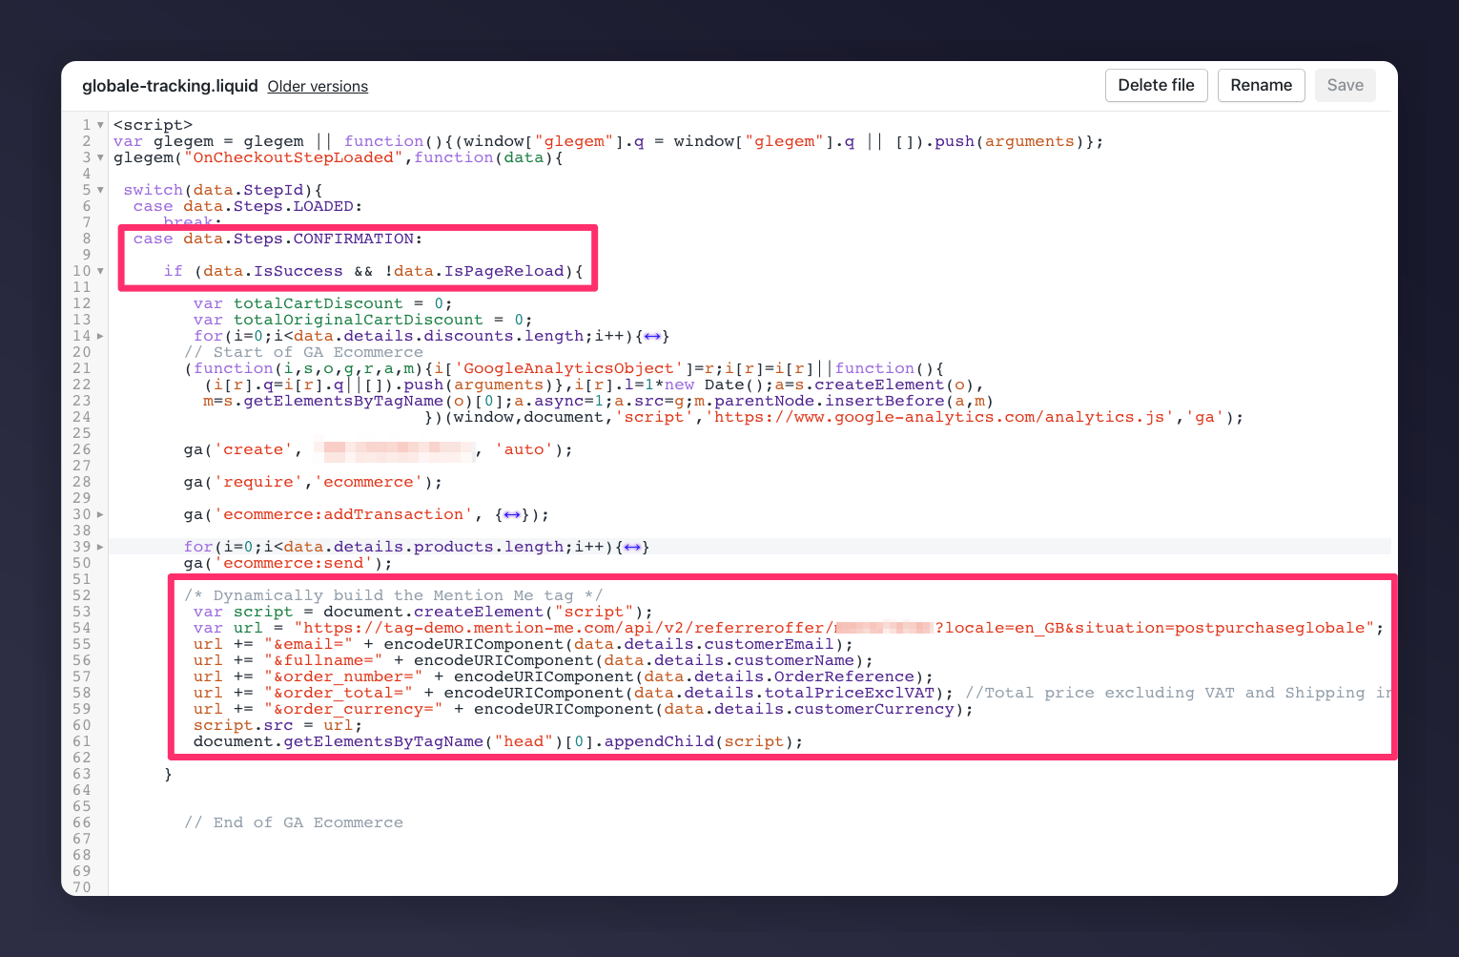
Task: Click the 'script.src = url;' line
Action: click(x=277, y=725)
